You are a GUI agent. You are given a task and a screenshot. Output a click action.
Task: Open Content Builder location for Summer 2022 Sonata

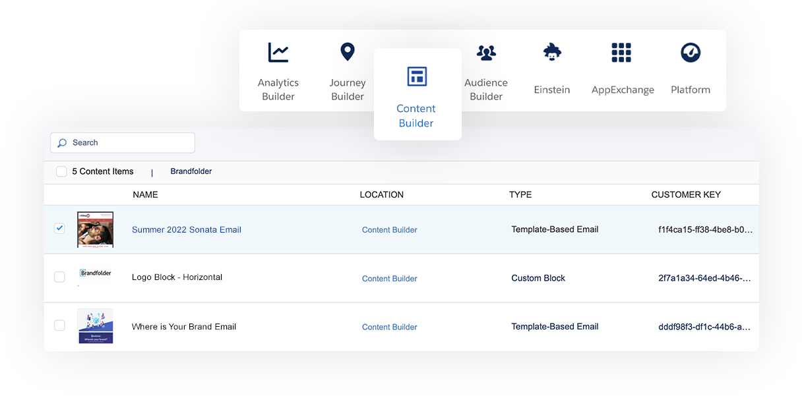click(x=390, y=230)
